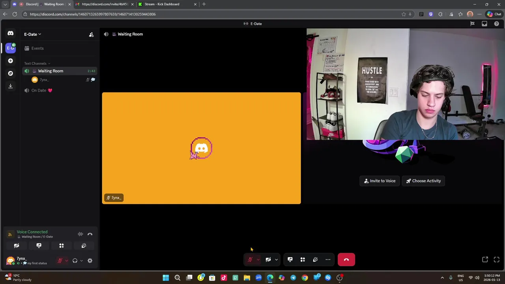Open microphone options arrow in call controls
505x284 pixels.
[x=258, y=260]
